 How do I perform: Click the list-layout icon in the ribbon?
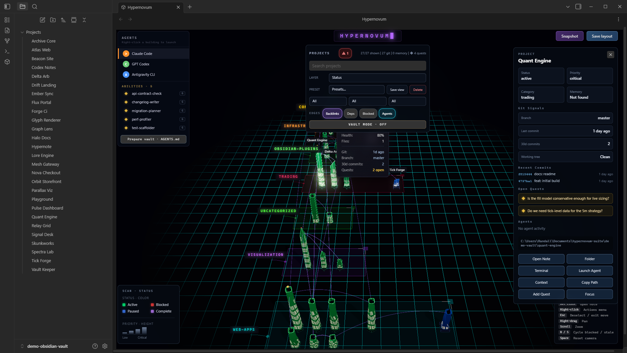coord(7,20)
